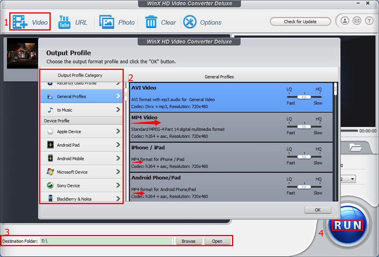Click the Browse destination button
Screen dimensions: 379x257
189,241
